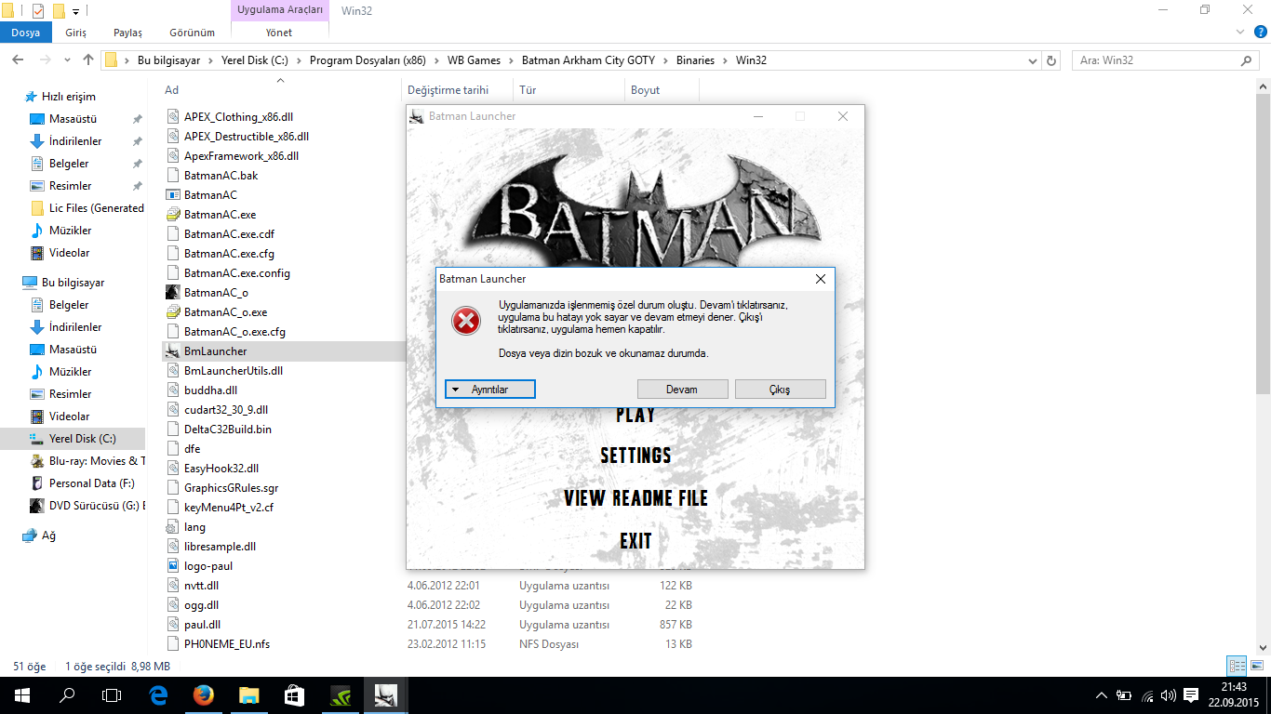This screenshot has height=714, width=1271.
Task: Open the Dosya menu tab
Action: click(x=26, y=33)
